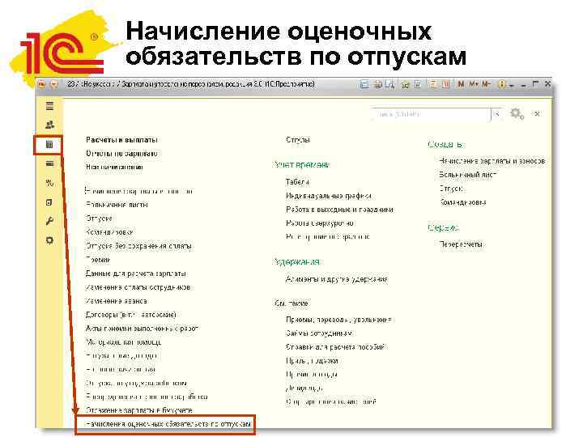Image resolution: width=583 pixels, height=437 pixels.
Task: Create 'Начисление зарплаты и взносов' under Создать
Action: tap(492, 161)
